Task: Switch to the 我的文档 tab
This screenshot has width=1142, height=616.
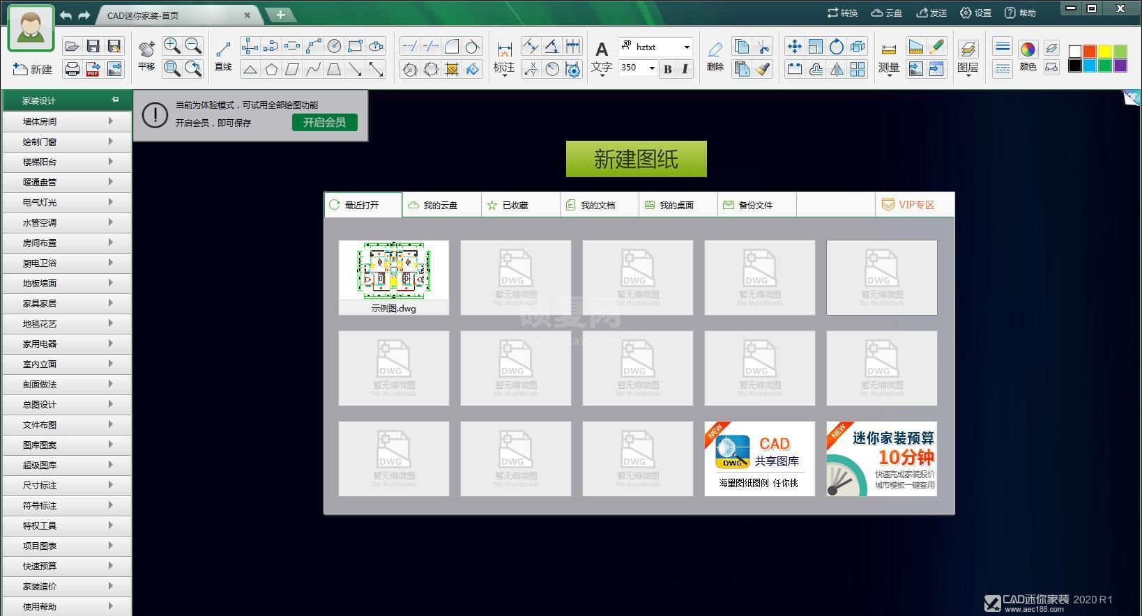Action: pyautogui.click(x=600, y=205)
